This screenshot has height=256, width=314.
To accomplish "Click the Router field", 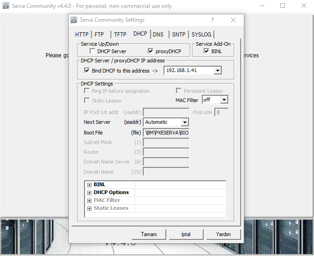I will click(x=166, y=152).
